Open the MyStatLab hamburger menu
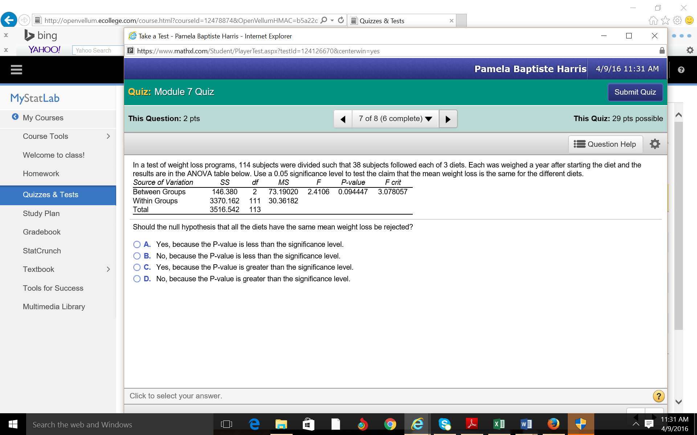The image size is (697, 435). click(x=16, y=69)
